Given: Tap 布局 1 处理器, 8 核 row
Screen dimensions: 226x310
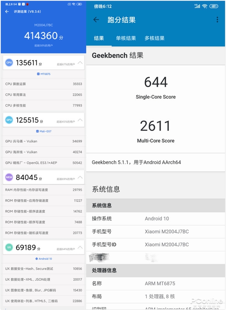Looking at the screenshot, I should pyautogui.click(x=156, y=296).
